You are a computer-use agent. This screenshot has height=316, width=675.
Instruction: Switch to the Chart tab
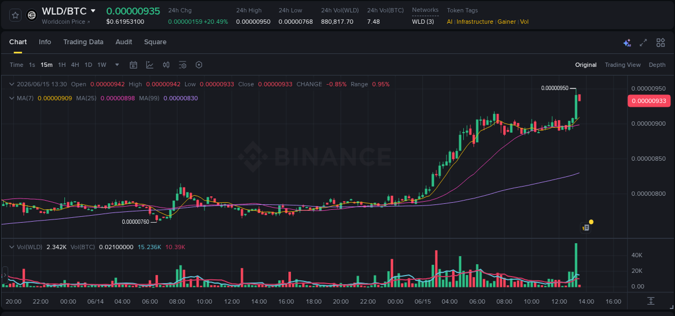point(18,42)
